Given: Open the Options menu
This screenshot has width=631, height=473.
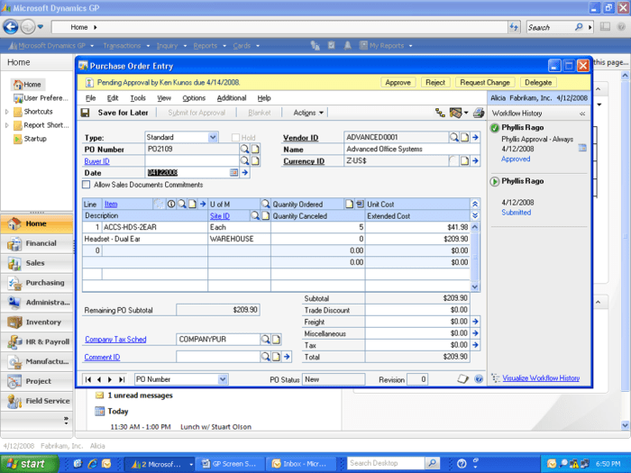Looking at the screenshot, I should [x=194, y=97].
